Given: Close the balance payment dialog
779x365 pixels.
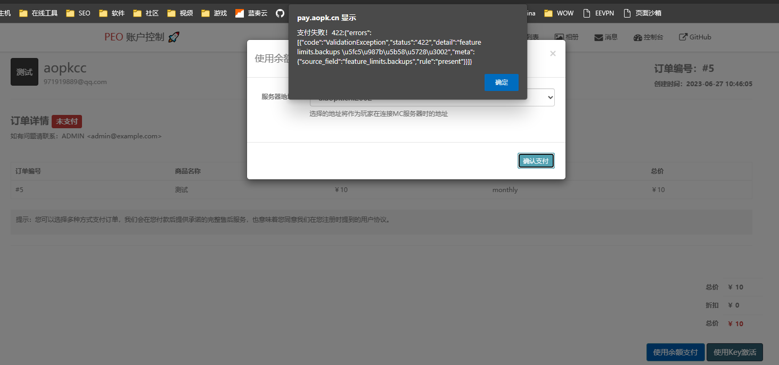Looking at the screenshot, I should point(553,53).
